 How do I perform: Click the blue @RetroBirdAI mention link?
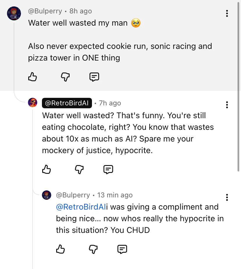point(81,207)
